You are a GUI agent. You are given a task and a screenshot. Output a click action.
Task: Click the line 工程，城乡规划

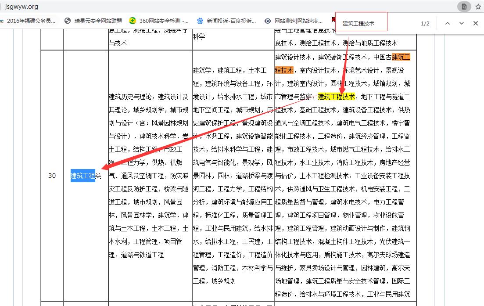point(214,281)
